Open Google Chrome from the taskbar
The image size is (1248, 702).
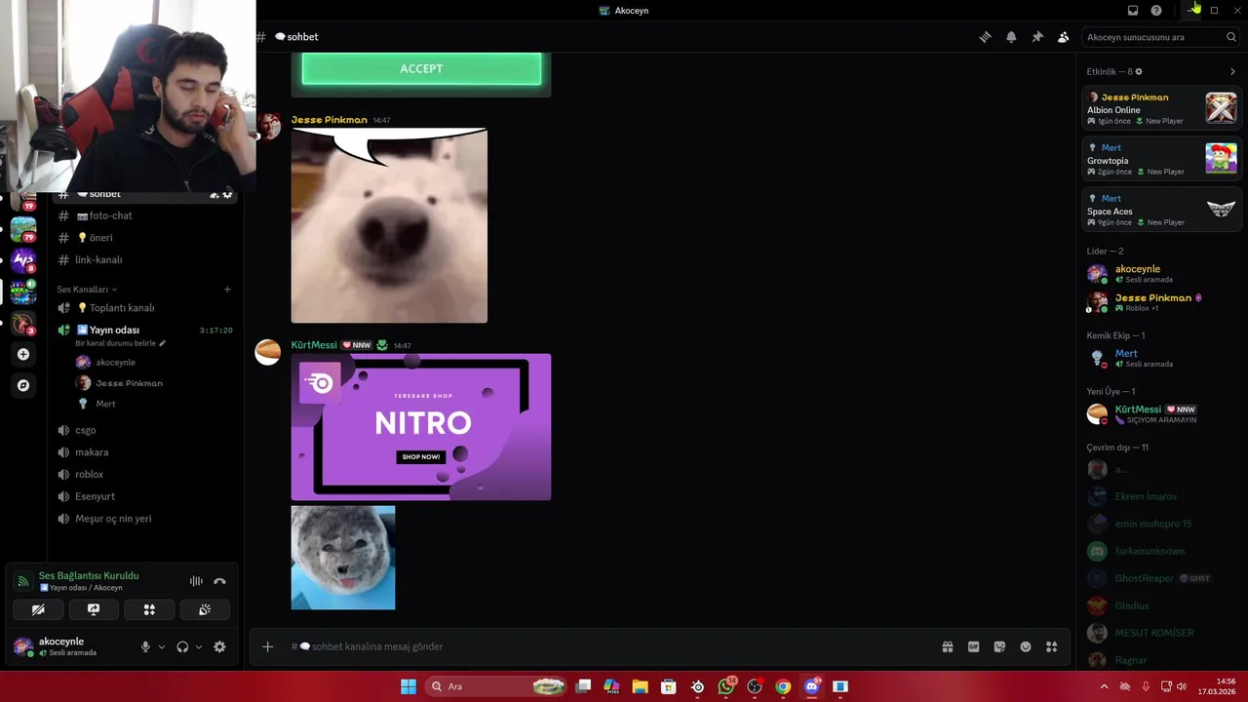tap(783, 686)
